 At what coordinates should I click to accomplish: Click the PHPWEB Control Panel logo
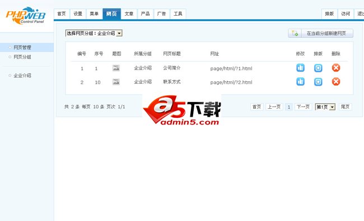pyautogui.click(x=26, y=16)
